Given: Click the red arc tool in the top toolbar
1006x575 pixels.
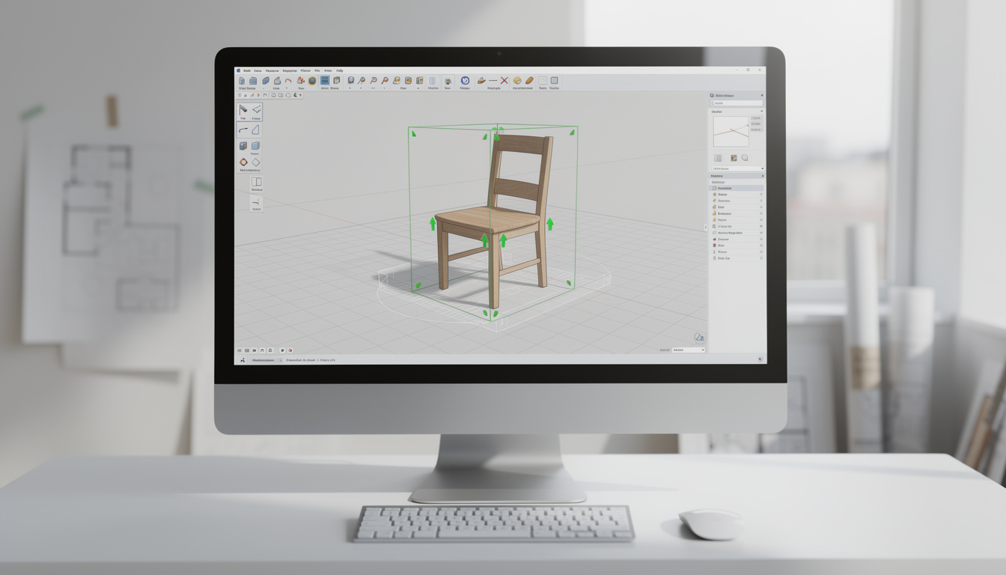Looking at the screenshot, I should 288,81.
